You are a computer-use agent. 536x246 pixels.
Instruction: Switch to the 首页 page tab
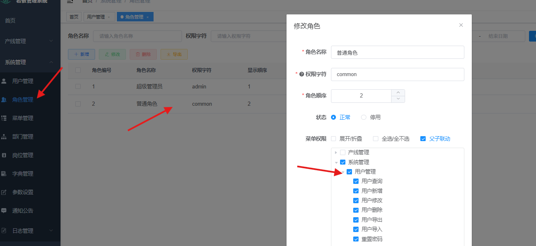[x=74, y=17]
